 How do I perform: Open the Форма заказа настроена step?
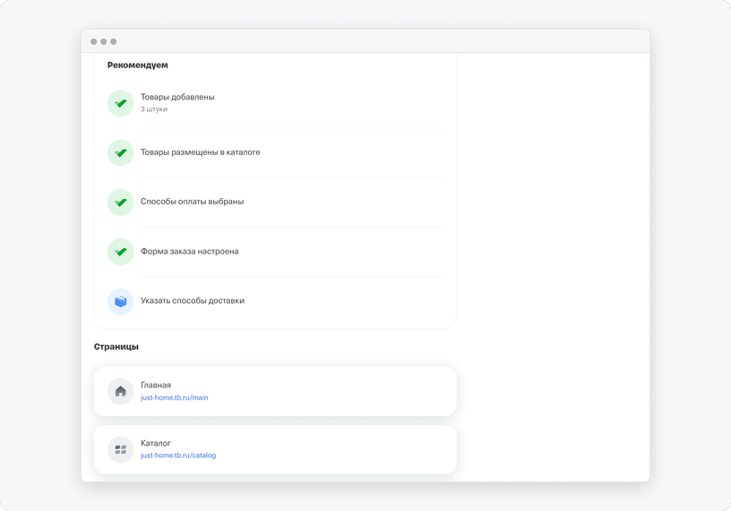(x=275, y=252)
